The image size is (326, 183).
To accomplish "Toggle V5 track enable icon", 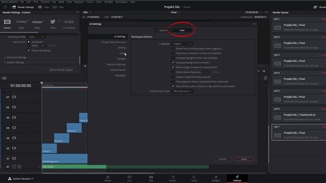I will (x=14, y=117).
